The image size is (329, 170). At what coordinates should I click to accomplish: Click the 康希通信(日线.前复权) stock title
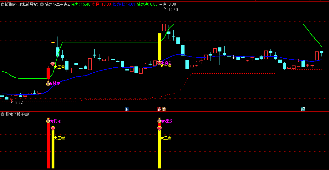point(20,4)
